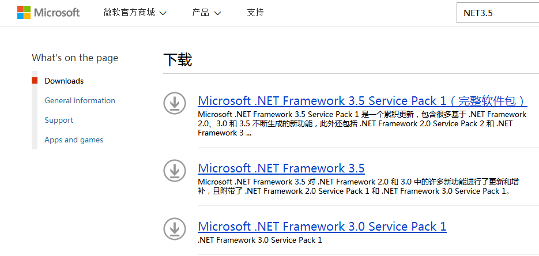Click the chevron arrow next to 产品

point(217,13)
